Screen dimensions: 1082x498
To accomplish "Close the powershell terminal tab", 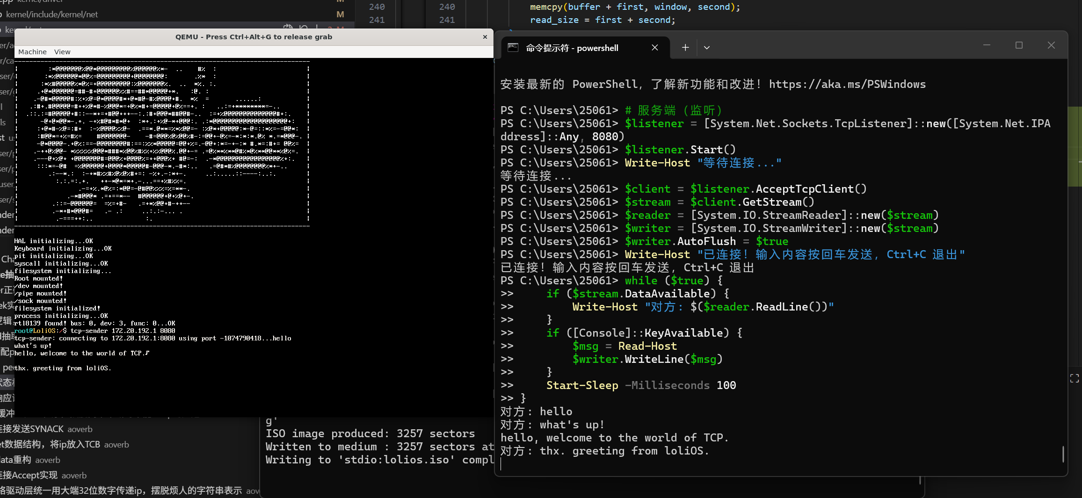I will [654, 48].
